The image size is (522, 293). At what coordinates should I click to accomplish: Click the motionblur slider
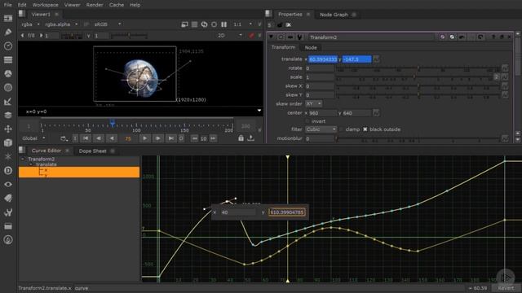click(x=418, y=138)
